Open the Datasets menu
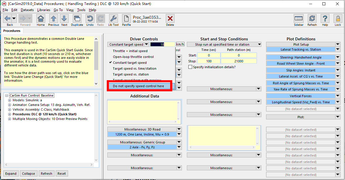This screenshot has height=180, width=345. pyautogui.click(x=27, y=10)
